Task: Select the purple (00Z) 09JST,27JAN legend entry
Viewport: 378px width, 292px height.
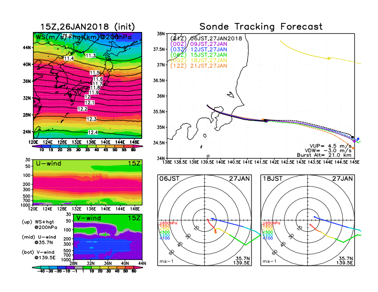Action: coord(199,44)
